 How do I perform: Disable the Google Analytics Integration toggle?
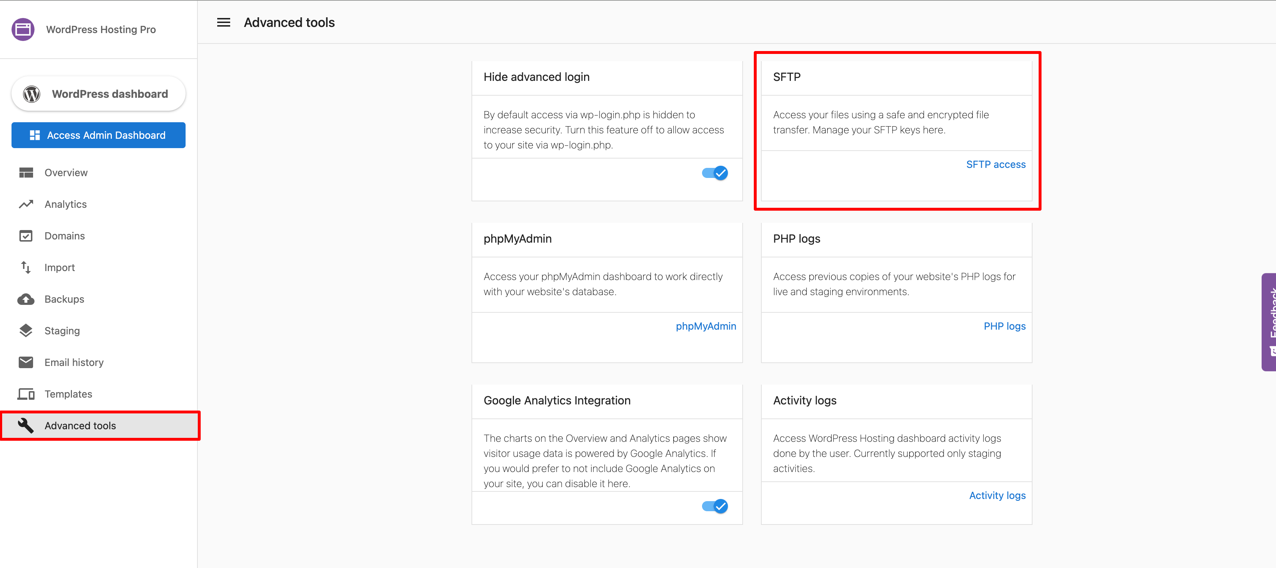714,506
